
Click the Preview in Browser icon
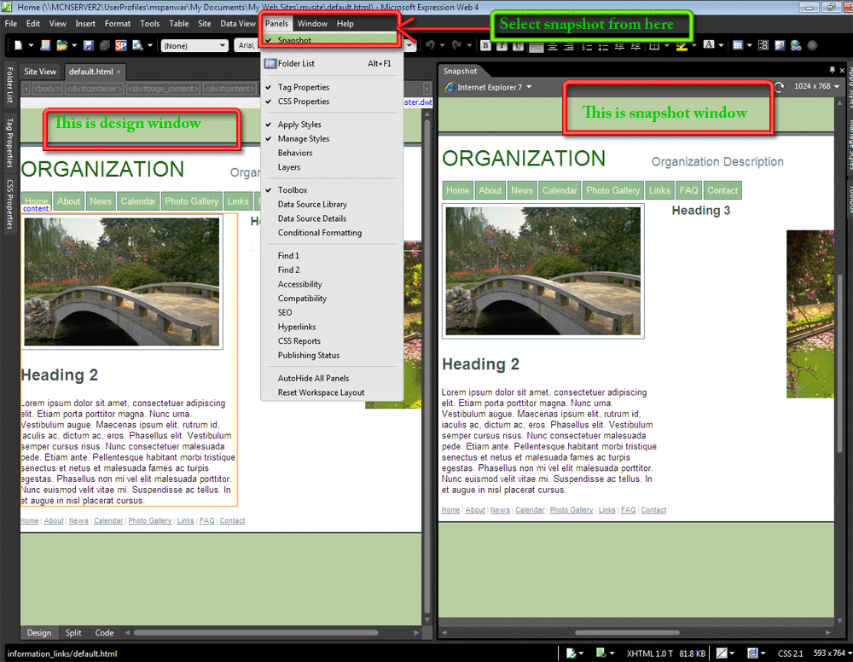[x=137, y=46]
